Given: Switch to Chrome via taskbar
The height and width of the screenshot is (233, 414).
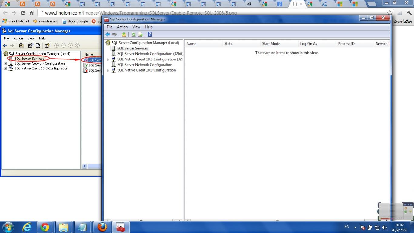Looking at the screenshot, I should [x=45, y=227].
